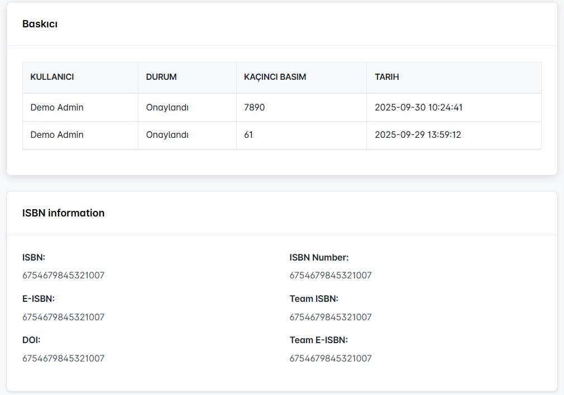Image resolution: width=564 pixels, height=395 pixels.
Task: Click Demo Admin in the 7890 row
Action: [57, 107]
